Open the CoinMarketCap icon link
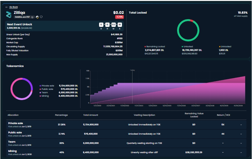 click(x=37, y=17)
